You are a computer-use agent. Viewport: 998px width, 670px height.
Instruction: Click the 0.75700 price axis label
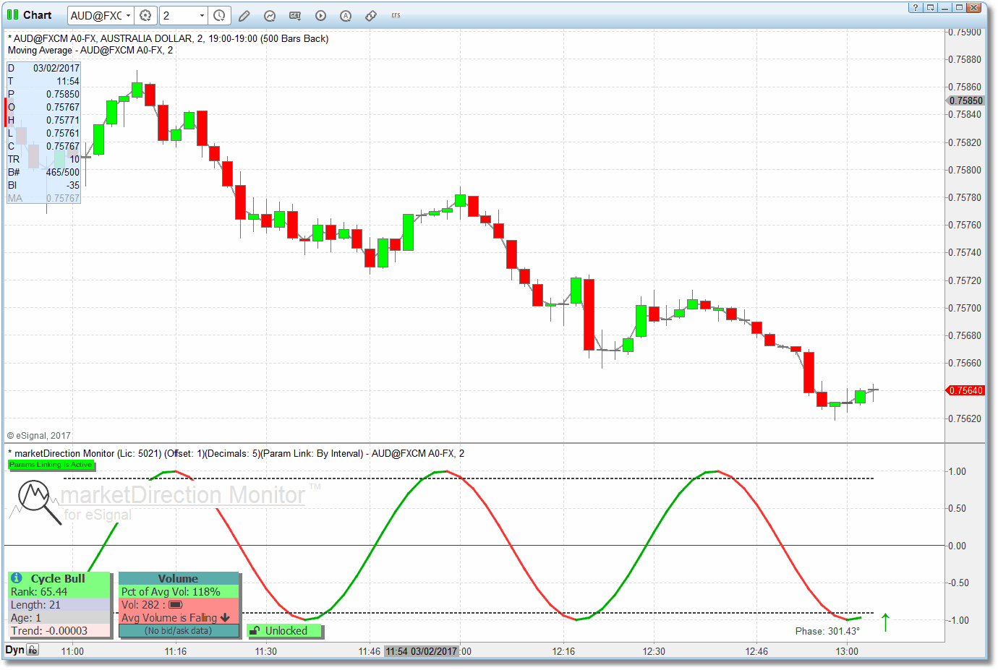pos(965,308)
